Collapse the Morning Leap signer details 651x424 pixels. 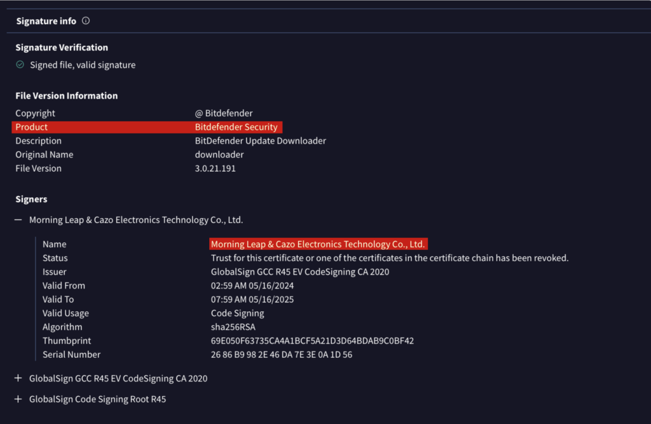18,220
